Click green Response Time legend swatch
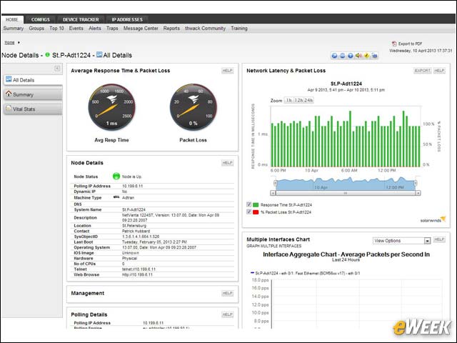 tap(256, 205)
